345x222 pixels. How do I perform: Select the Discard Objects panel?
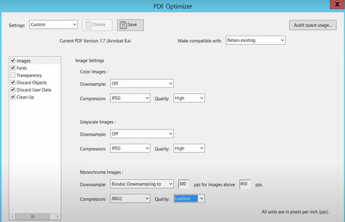32,82
